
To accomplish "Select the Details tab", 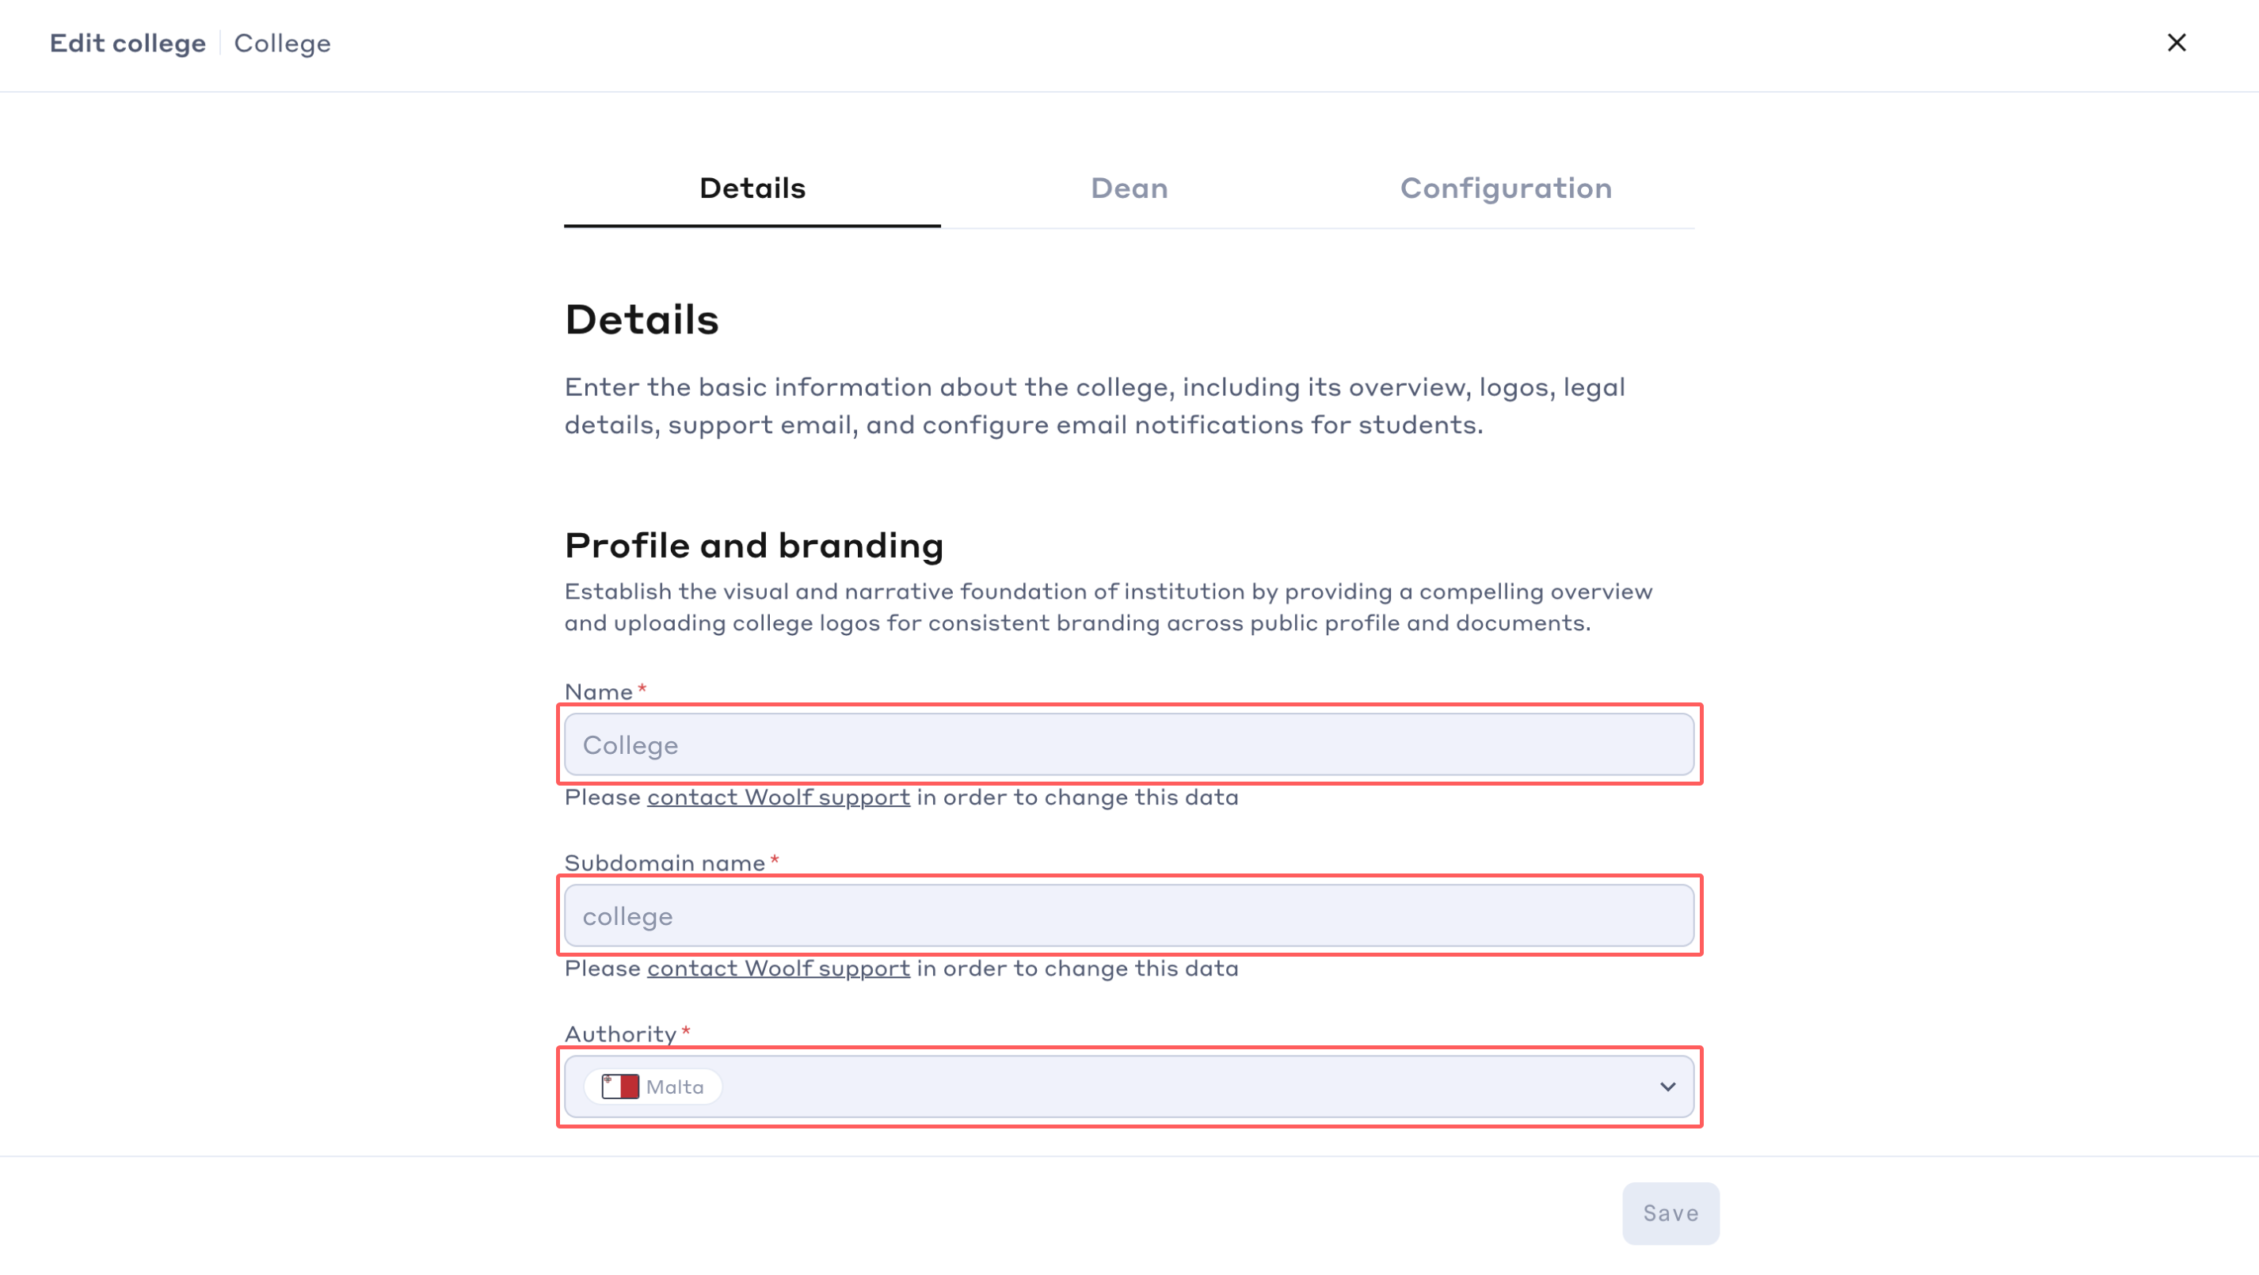I will click(752, 188).
